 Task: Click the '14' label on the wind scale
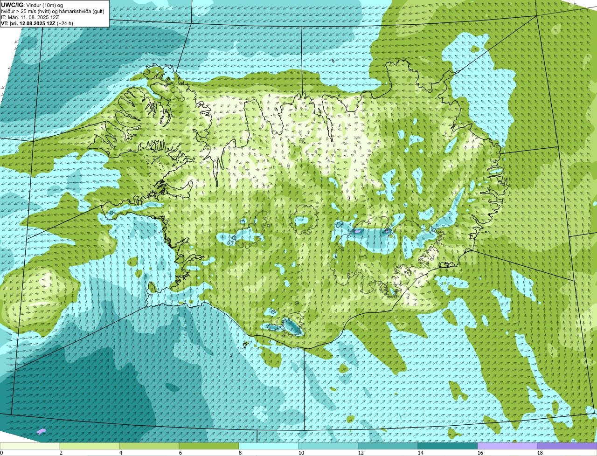pyautogui.click(x=421, y=453)
